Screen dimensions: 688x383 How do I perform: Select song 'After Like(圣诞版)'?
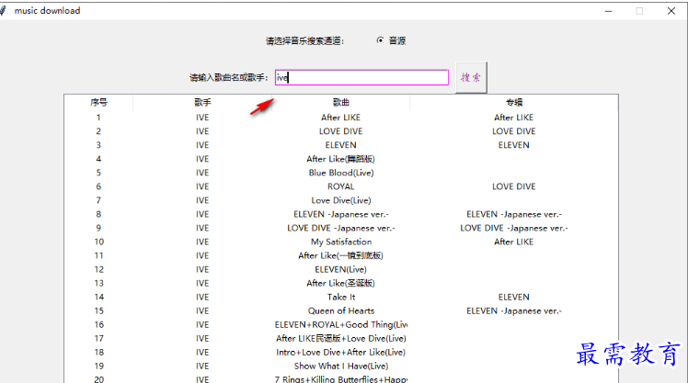click(x=341, y=283)
